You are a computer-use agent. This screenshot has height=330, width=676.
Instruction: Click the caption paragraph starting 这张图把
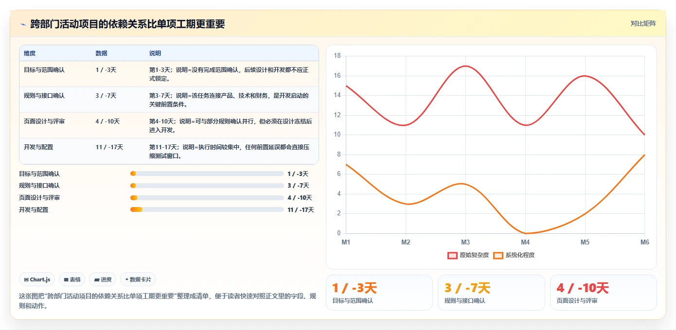point(168,301)
